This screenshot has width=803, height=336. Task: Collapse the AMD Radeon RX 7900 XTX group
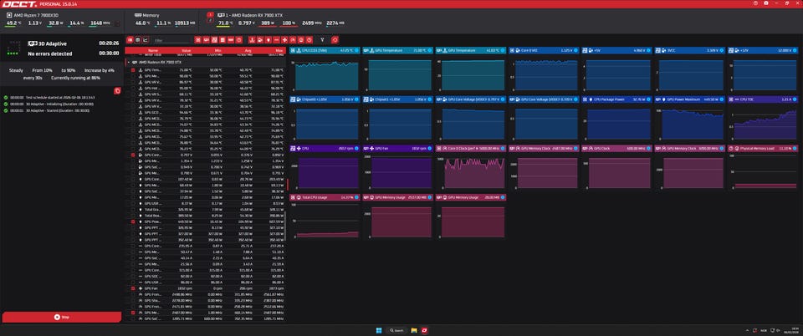[127, 62]
